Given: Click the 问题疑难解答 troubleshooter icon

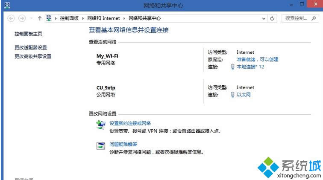Looking at the screenshot, I should [100, 146].
